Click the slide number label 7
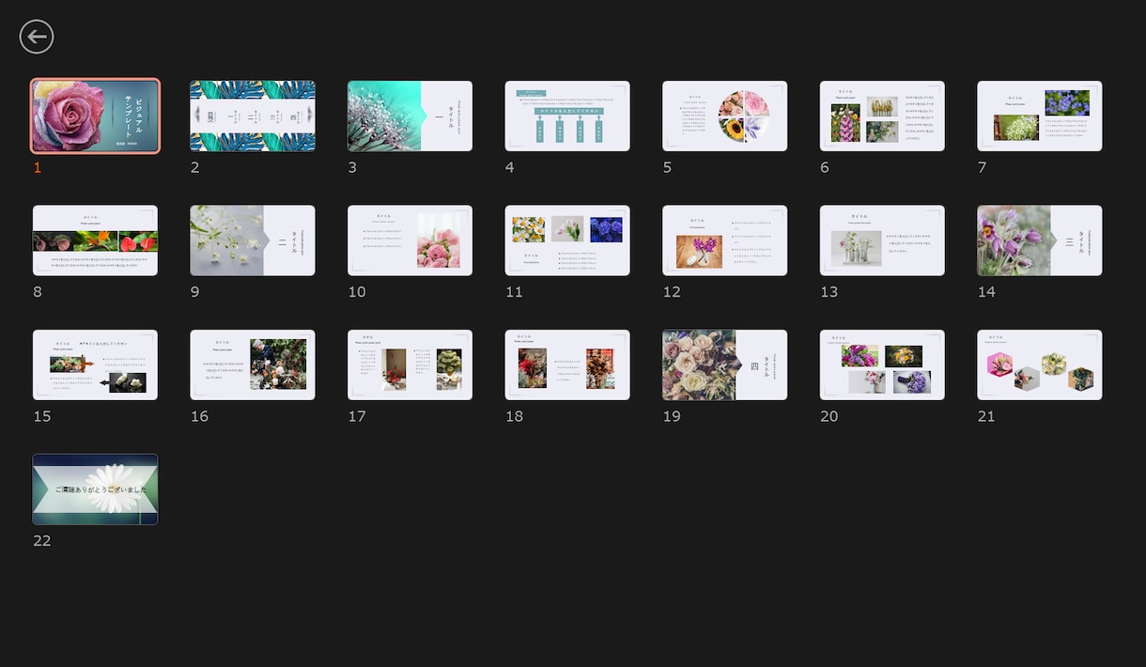 [982, 167]
